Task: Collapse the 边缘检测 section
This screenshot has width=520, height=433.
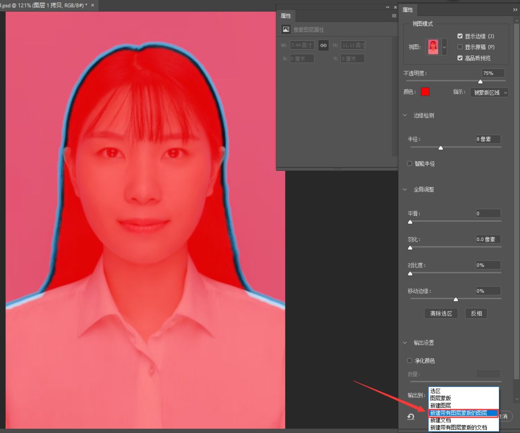Action: 406,115
